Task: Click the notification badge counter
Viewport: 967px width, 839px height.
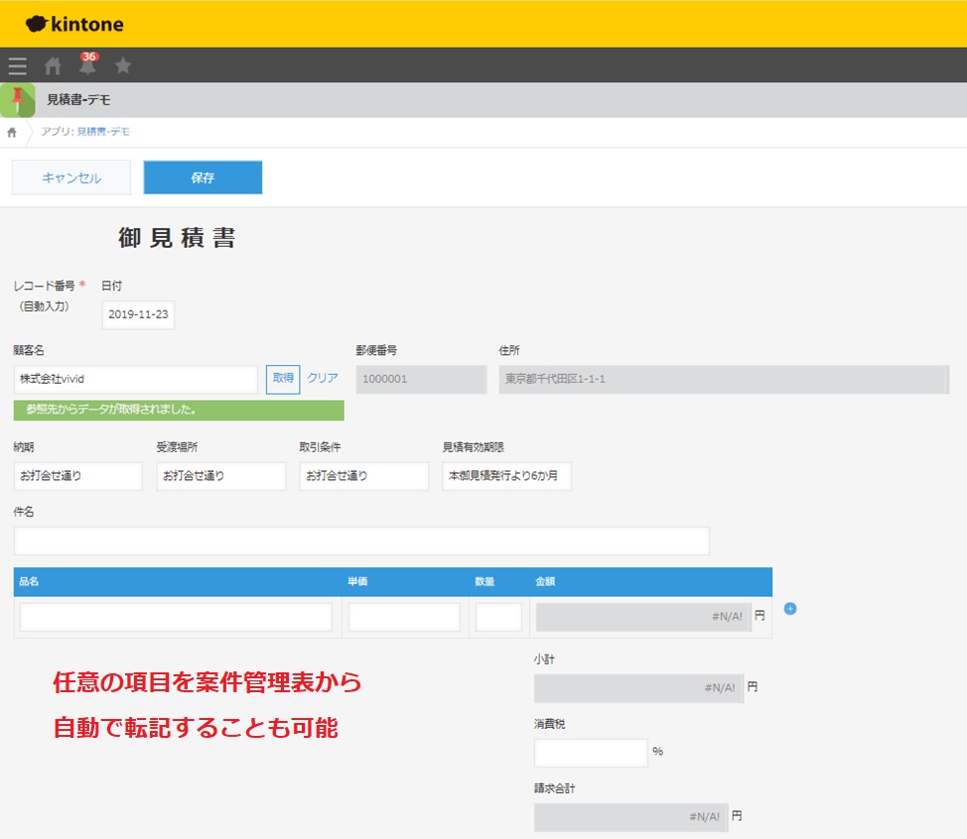Action: tap(88, 58)
